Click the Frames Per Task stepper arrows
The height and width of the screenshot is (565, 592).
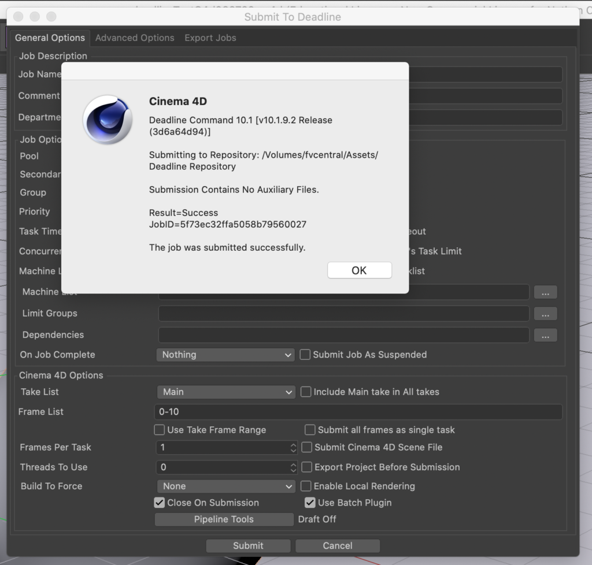(293, 447)
